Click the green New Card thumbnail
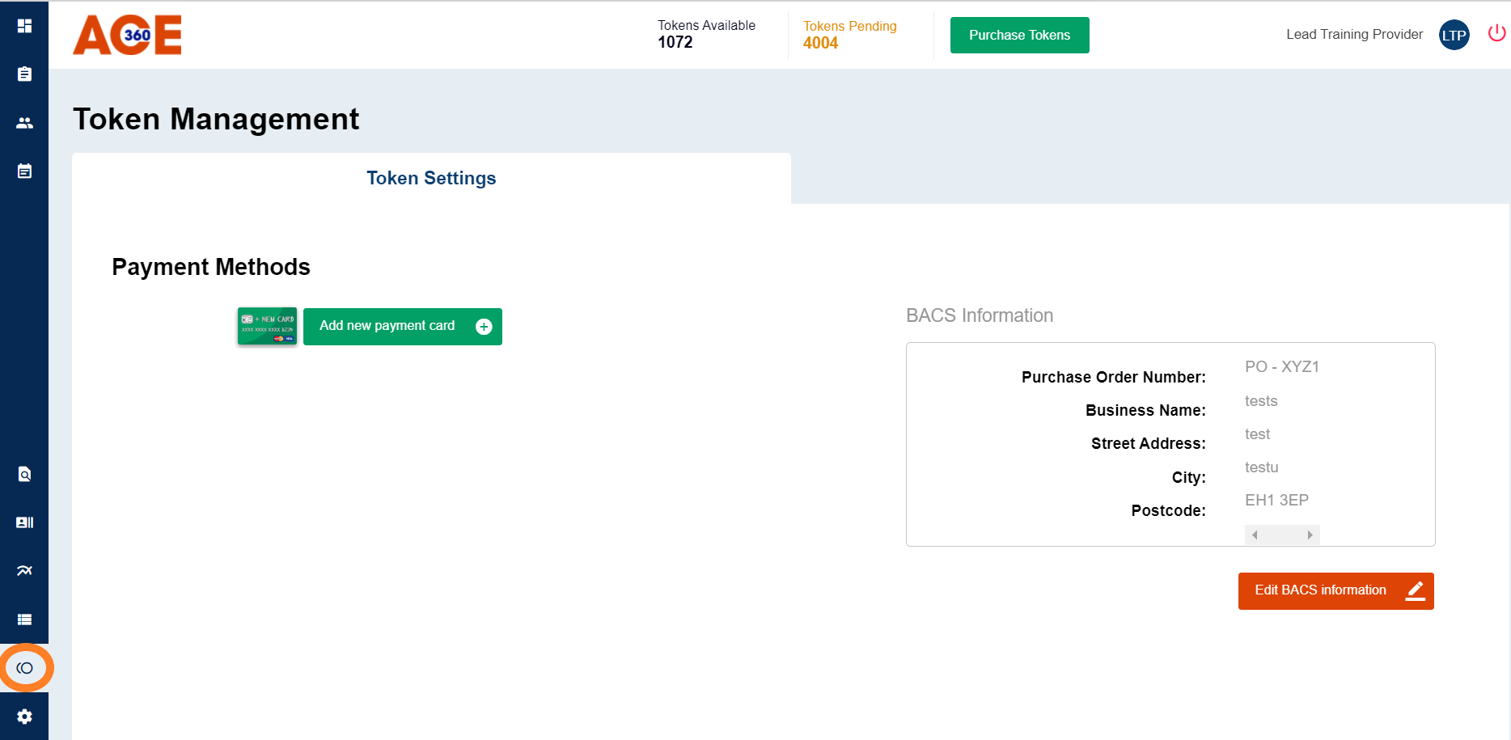Image resolution: width=1511 pixels, height=740 pixels. (x=267, y=326)
